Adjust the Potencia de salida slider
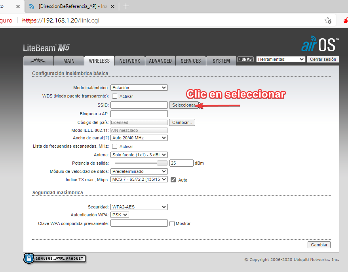 tap(162, 163)
